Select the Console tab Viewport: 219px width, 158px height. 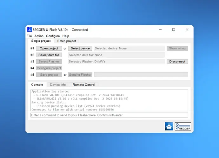[37, 85]
